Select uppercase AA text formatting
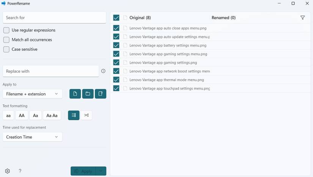This screenshot has width=313, height=177. pyautogui.click(x=22, y=115)
